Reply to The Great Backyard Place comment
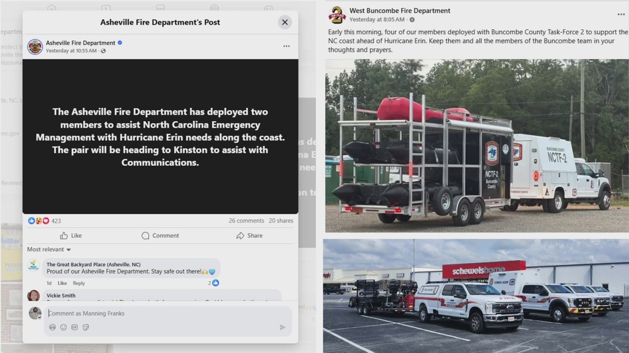This screenshot has height=353, width=629. (78, 283)
